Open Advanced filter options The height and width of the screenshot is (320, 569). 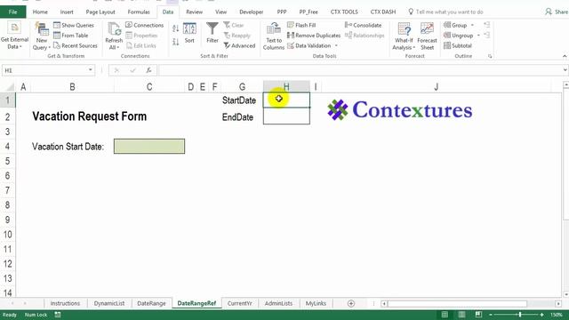click(239, 45)
